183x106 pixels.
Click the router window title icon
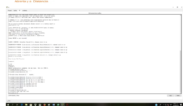7,7
